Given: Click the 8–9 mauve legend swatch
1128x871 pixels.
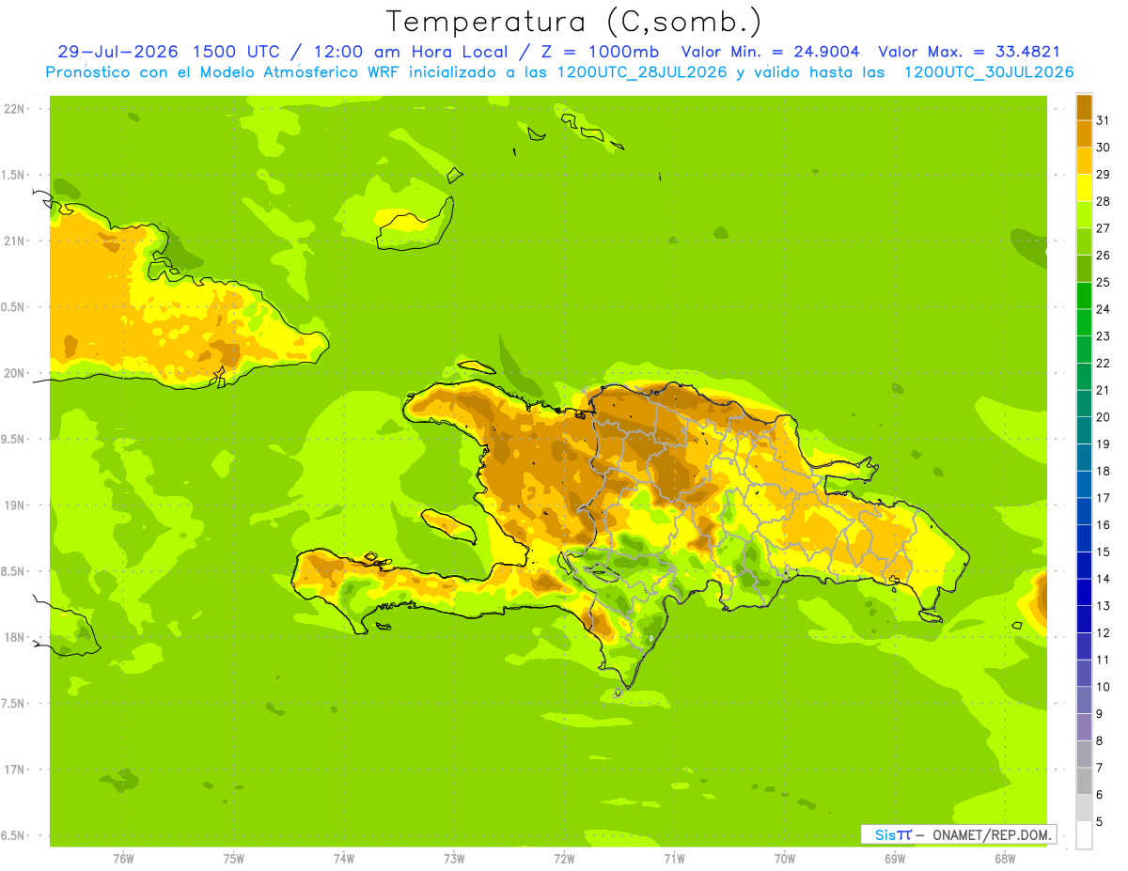Looking at the screenshot, I should click(1084, 726).
